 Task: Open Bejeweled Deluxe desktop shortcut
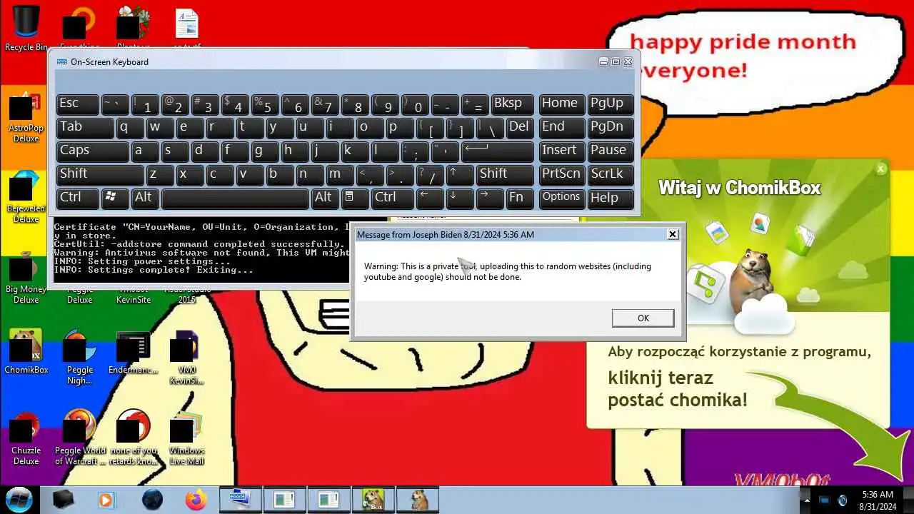(x=26, y=197)
